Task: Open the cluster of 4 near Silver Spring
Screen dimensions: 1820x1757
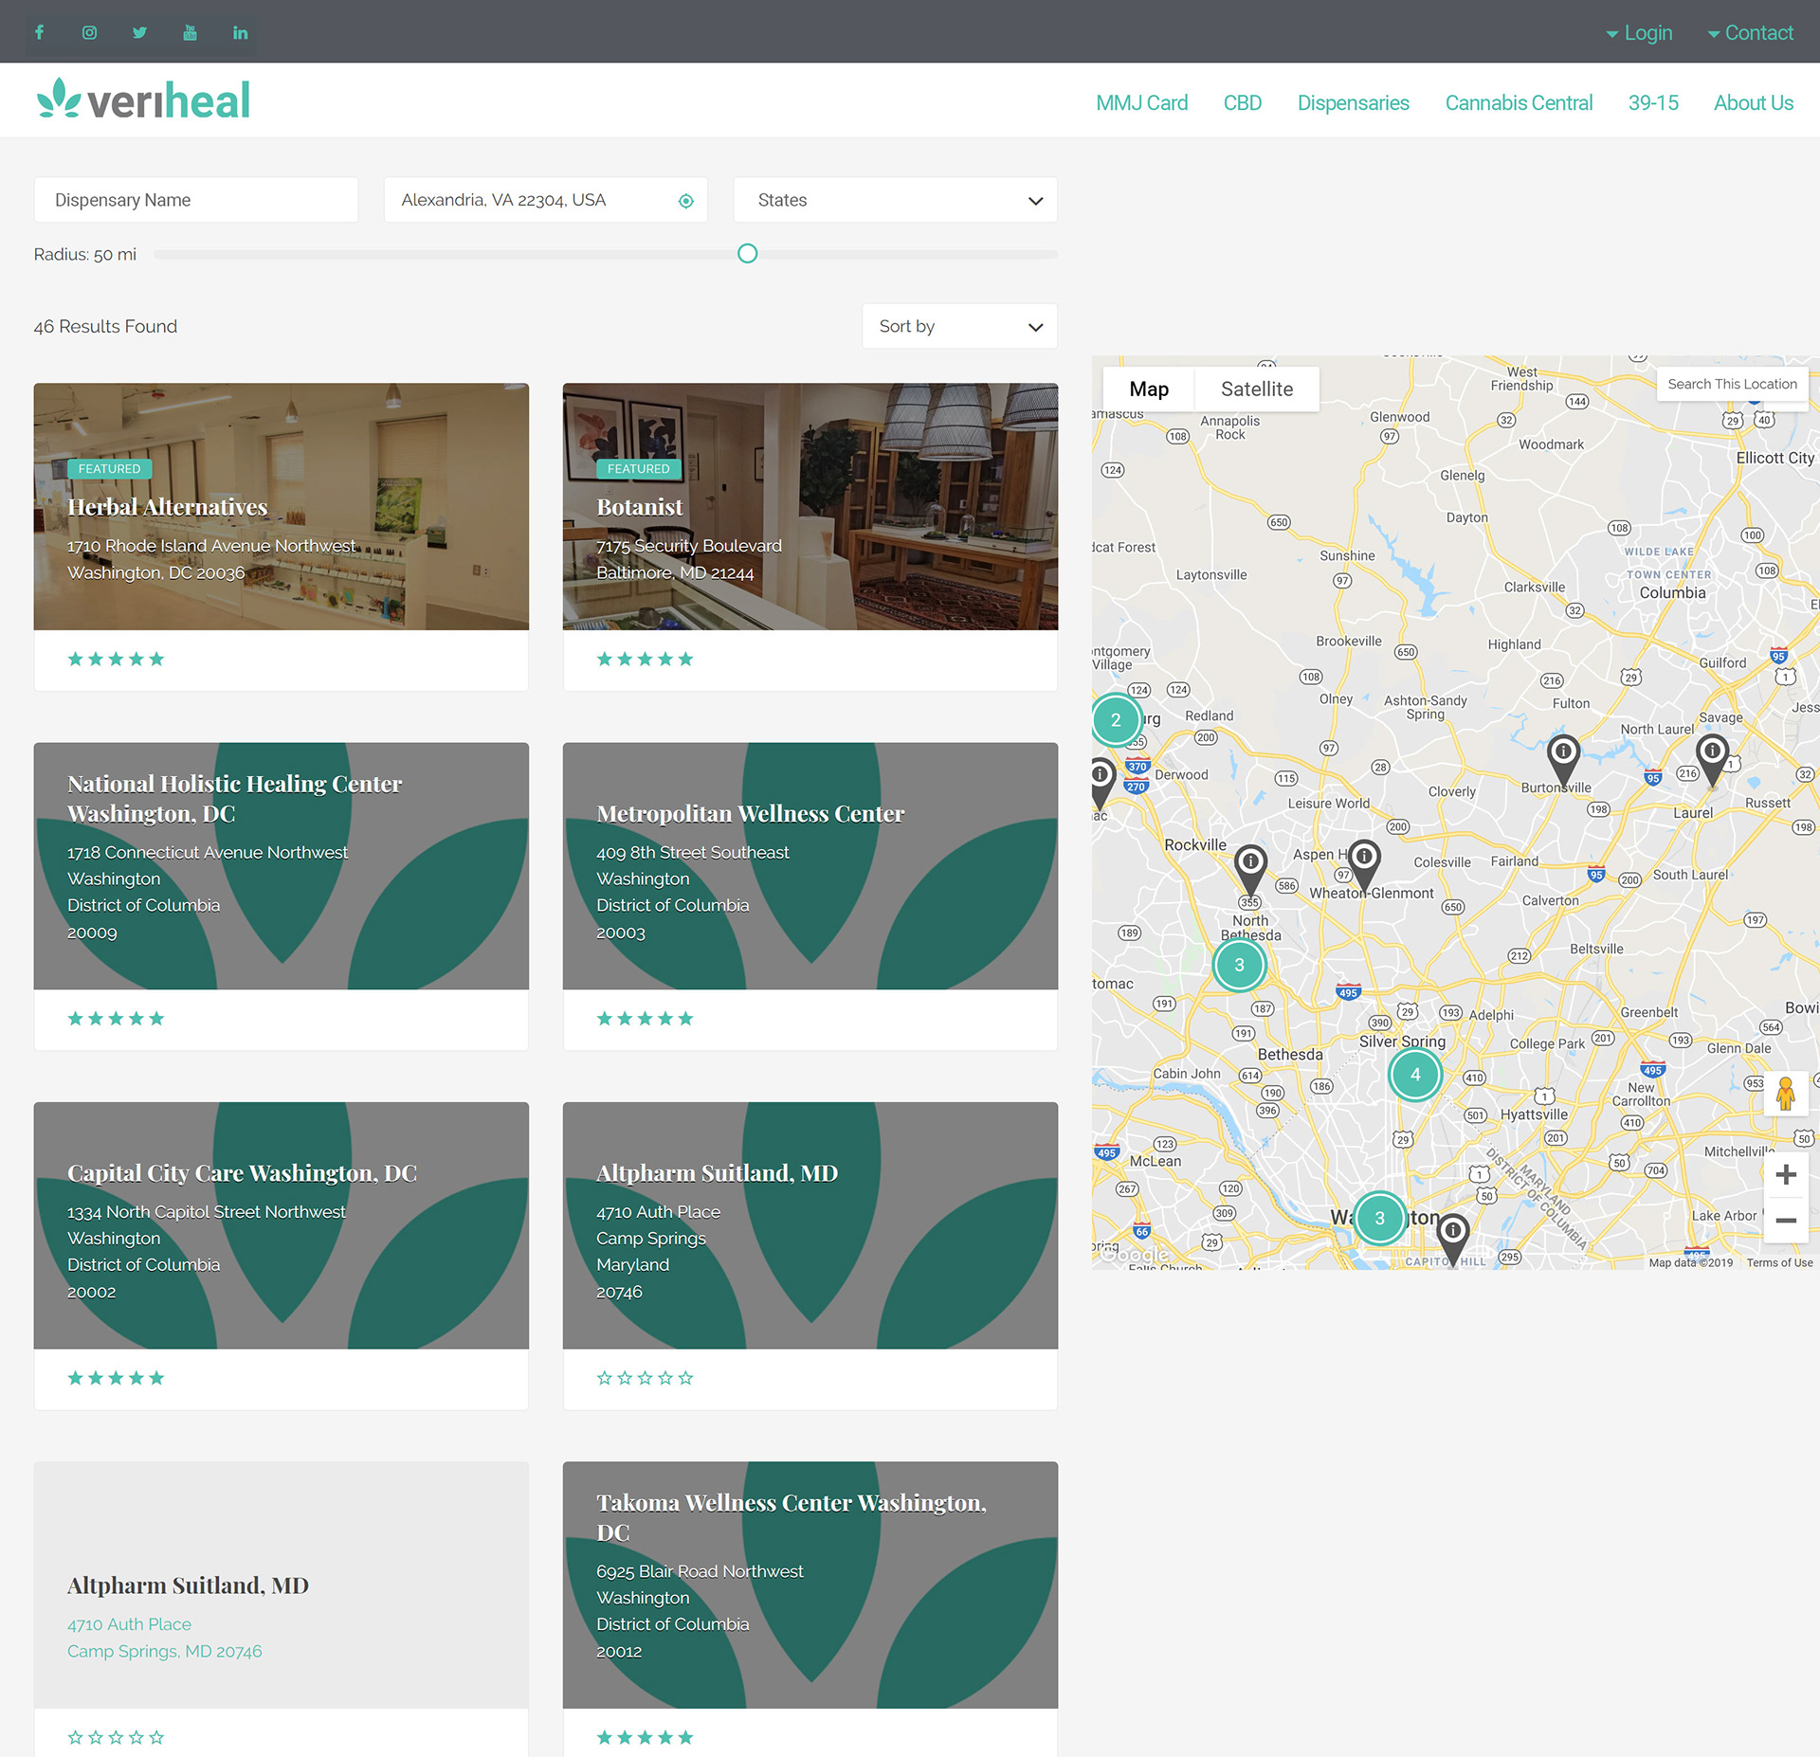Action: (x=1415, y=1075)
